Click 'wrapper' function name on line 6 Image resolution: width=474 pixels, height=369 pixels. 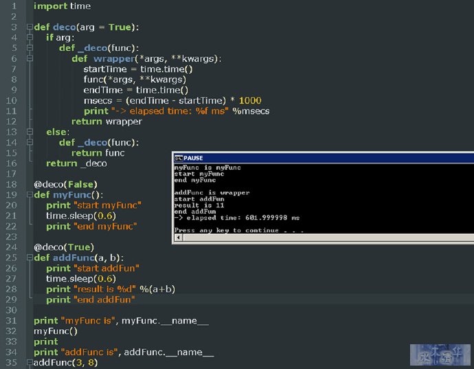click(x=114, y=58)
